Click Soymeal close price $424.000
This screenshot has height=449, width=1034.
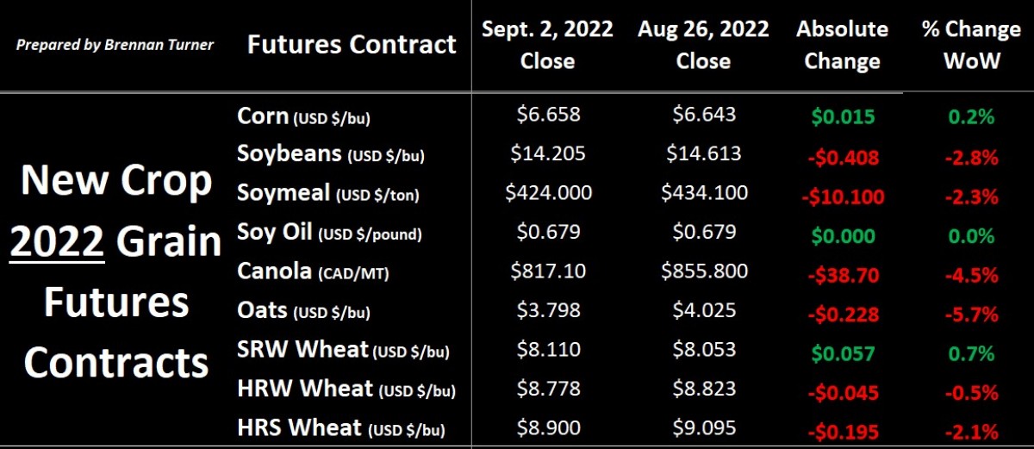coord(548,192)
